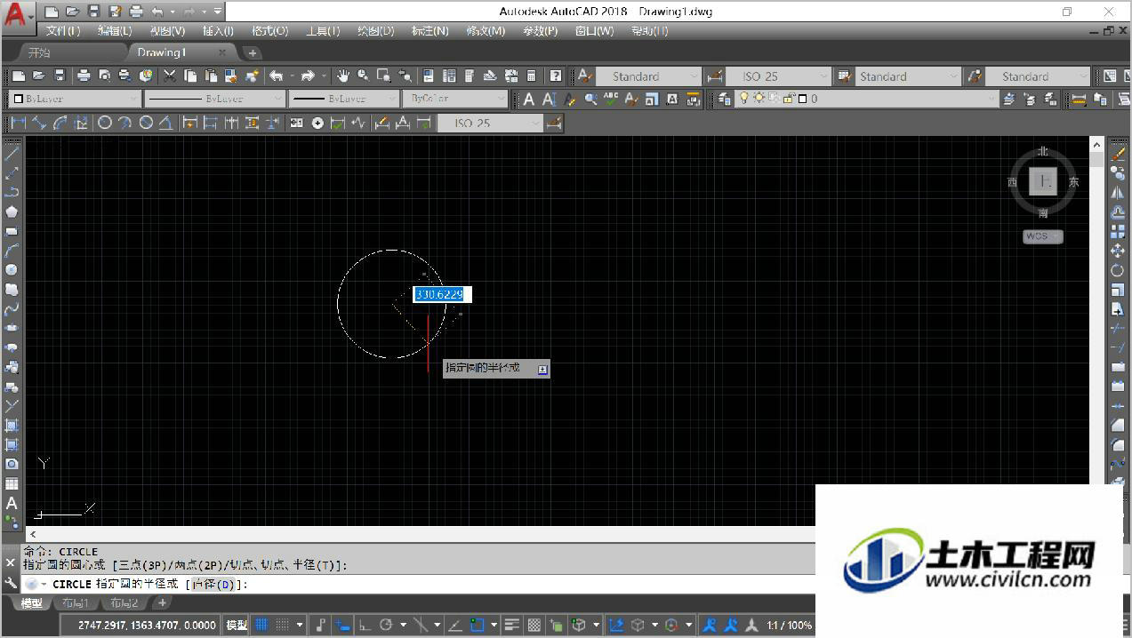This screenshot has width=1132, height=638.
Task: Select the Line tool in draw toolbar
Action: click(12, 154)
